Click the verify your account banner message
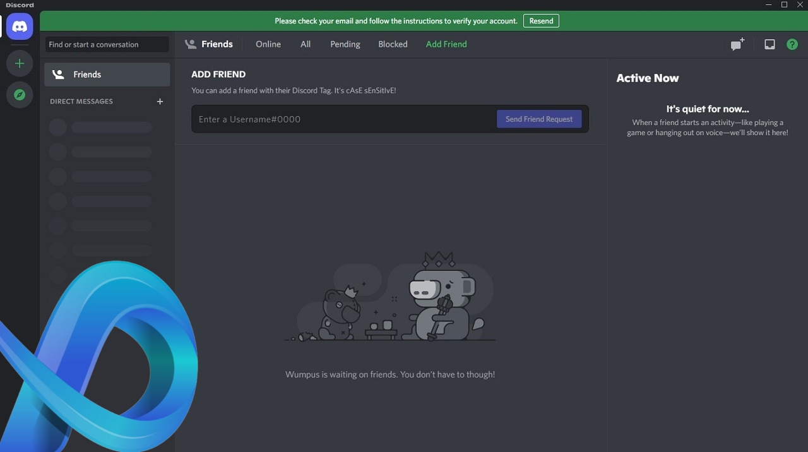The width and height of the screenshot is (808, 452). 396,21
